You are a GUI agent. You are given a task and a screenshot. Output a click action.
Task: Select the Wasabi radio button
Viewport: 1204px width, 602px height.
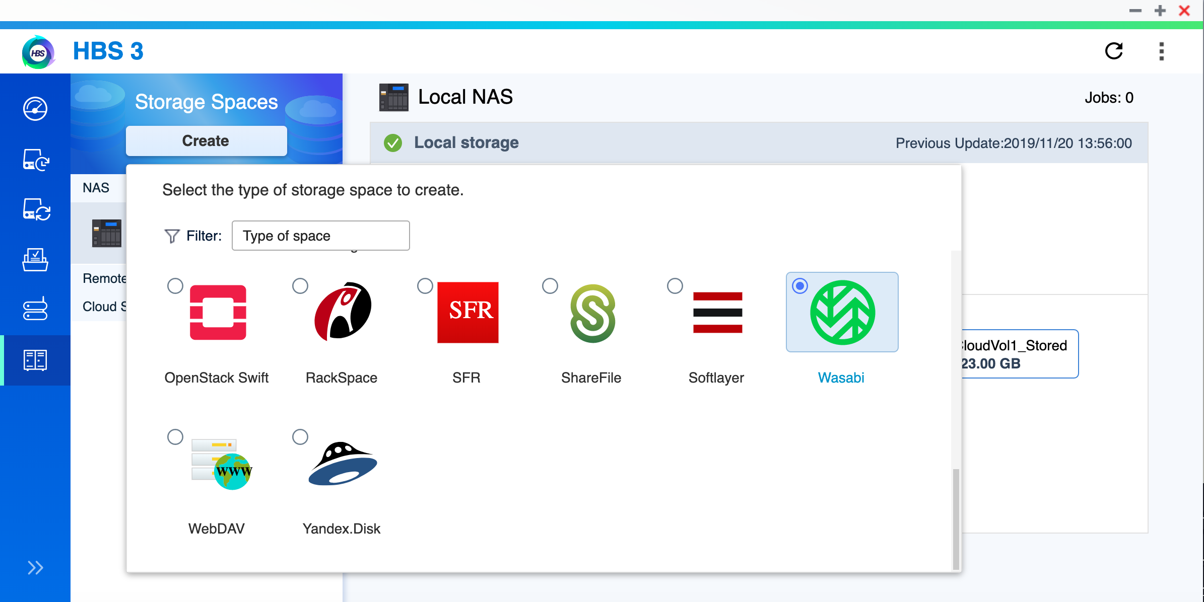pos(800,286)
